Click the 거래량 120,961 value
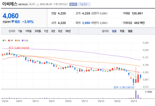Viewport: 155px width, 106px height. (137, 13)
